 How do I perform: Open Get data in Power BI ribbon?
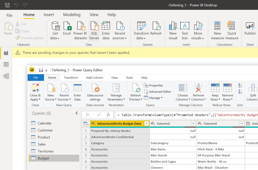[55, 31]
